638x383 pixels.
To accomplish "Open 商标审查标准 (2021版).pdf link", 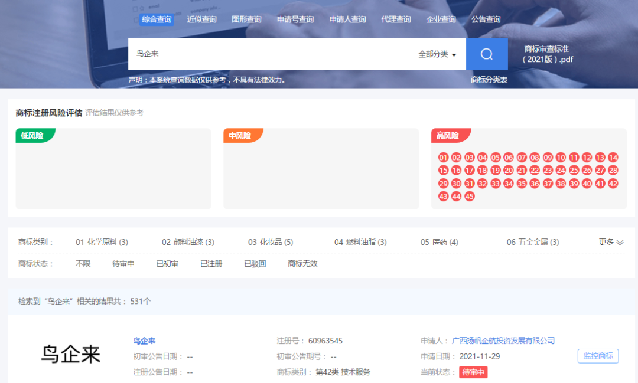I will (547, 54).
